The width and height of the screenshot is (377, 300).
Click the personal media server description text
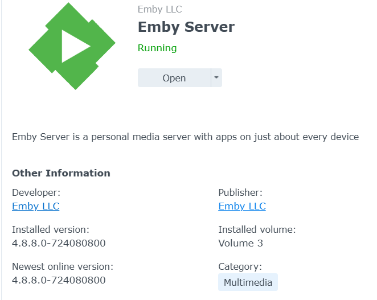point(186,137)
